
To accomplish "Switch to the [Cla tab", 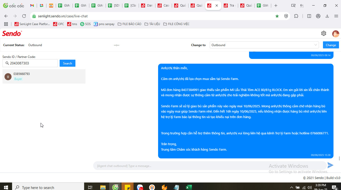I will (x=131, y=6).
